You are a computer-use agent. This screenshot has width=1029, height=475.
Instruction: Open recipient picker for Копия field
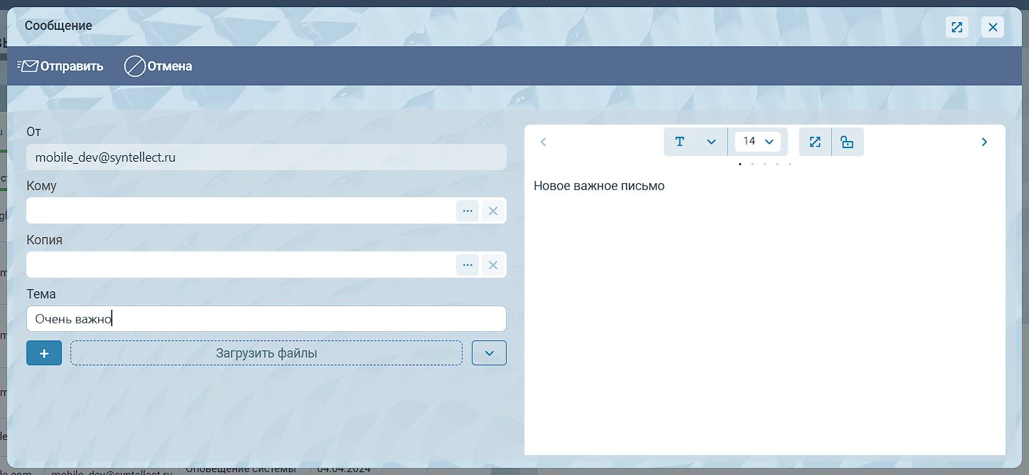(468, 265)
